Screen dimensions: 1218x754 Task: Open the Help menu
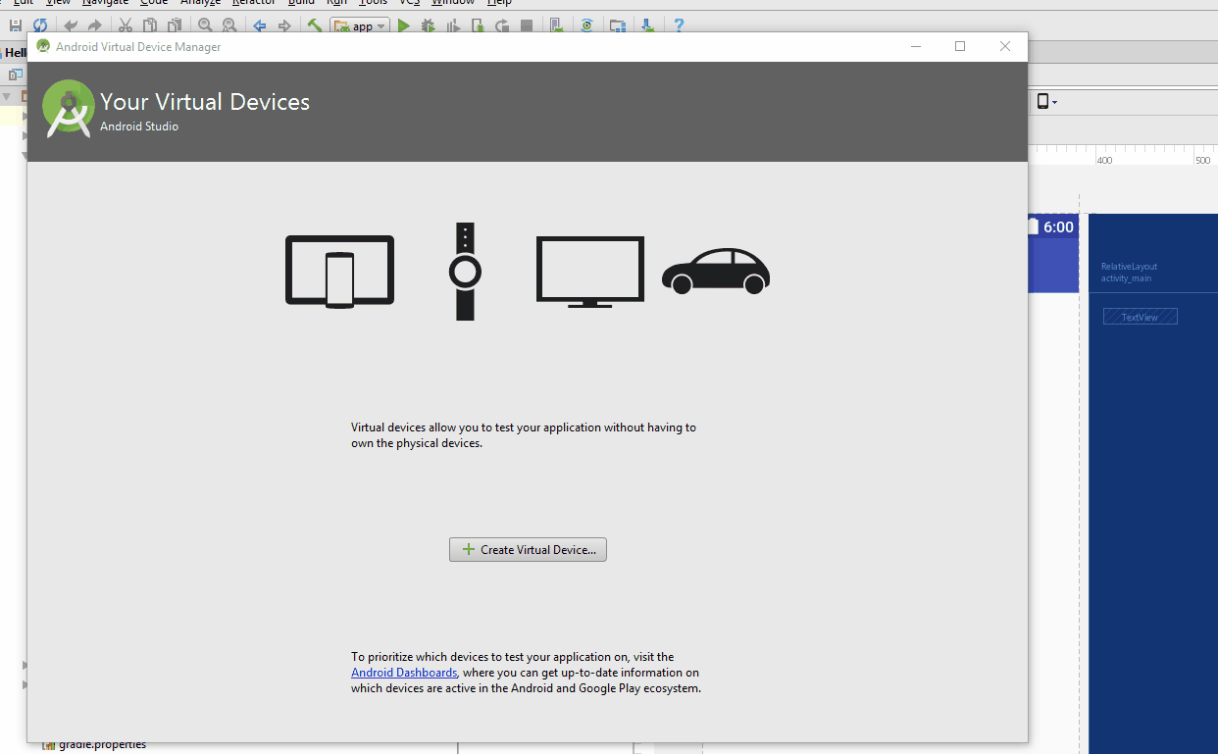[499, 3]
